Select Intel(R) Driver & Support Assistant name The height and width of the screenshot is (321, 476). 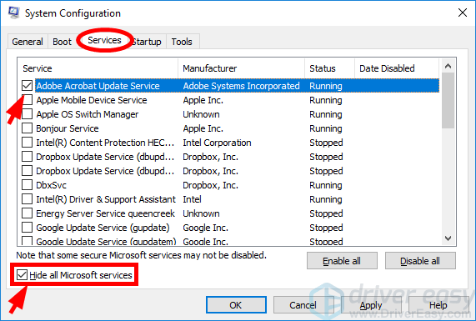click(106, 199)
